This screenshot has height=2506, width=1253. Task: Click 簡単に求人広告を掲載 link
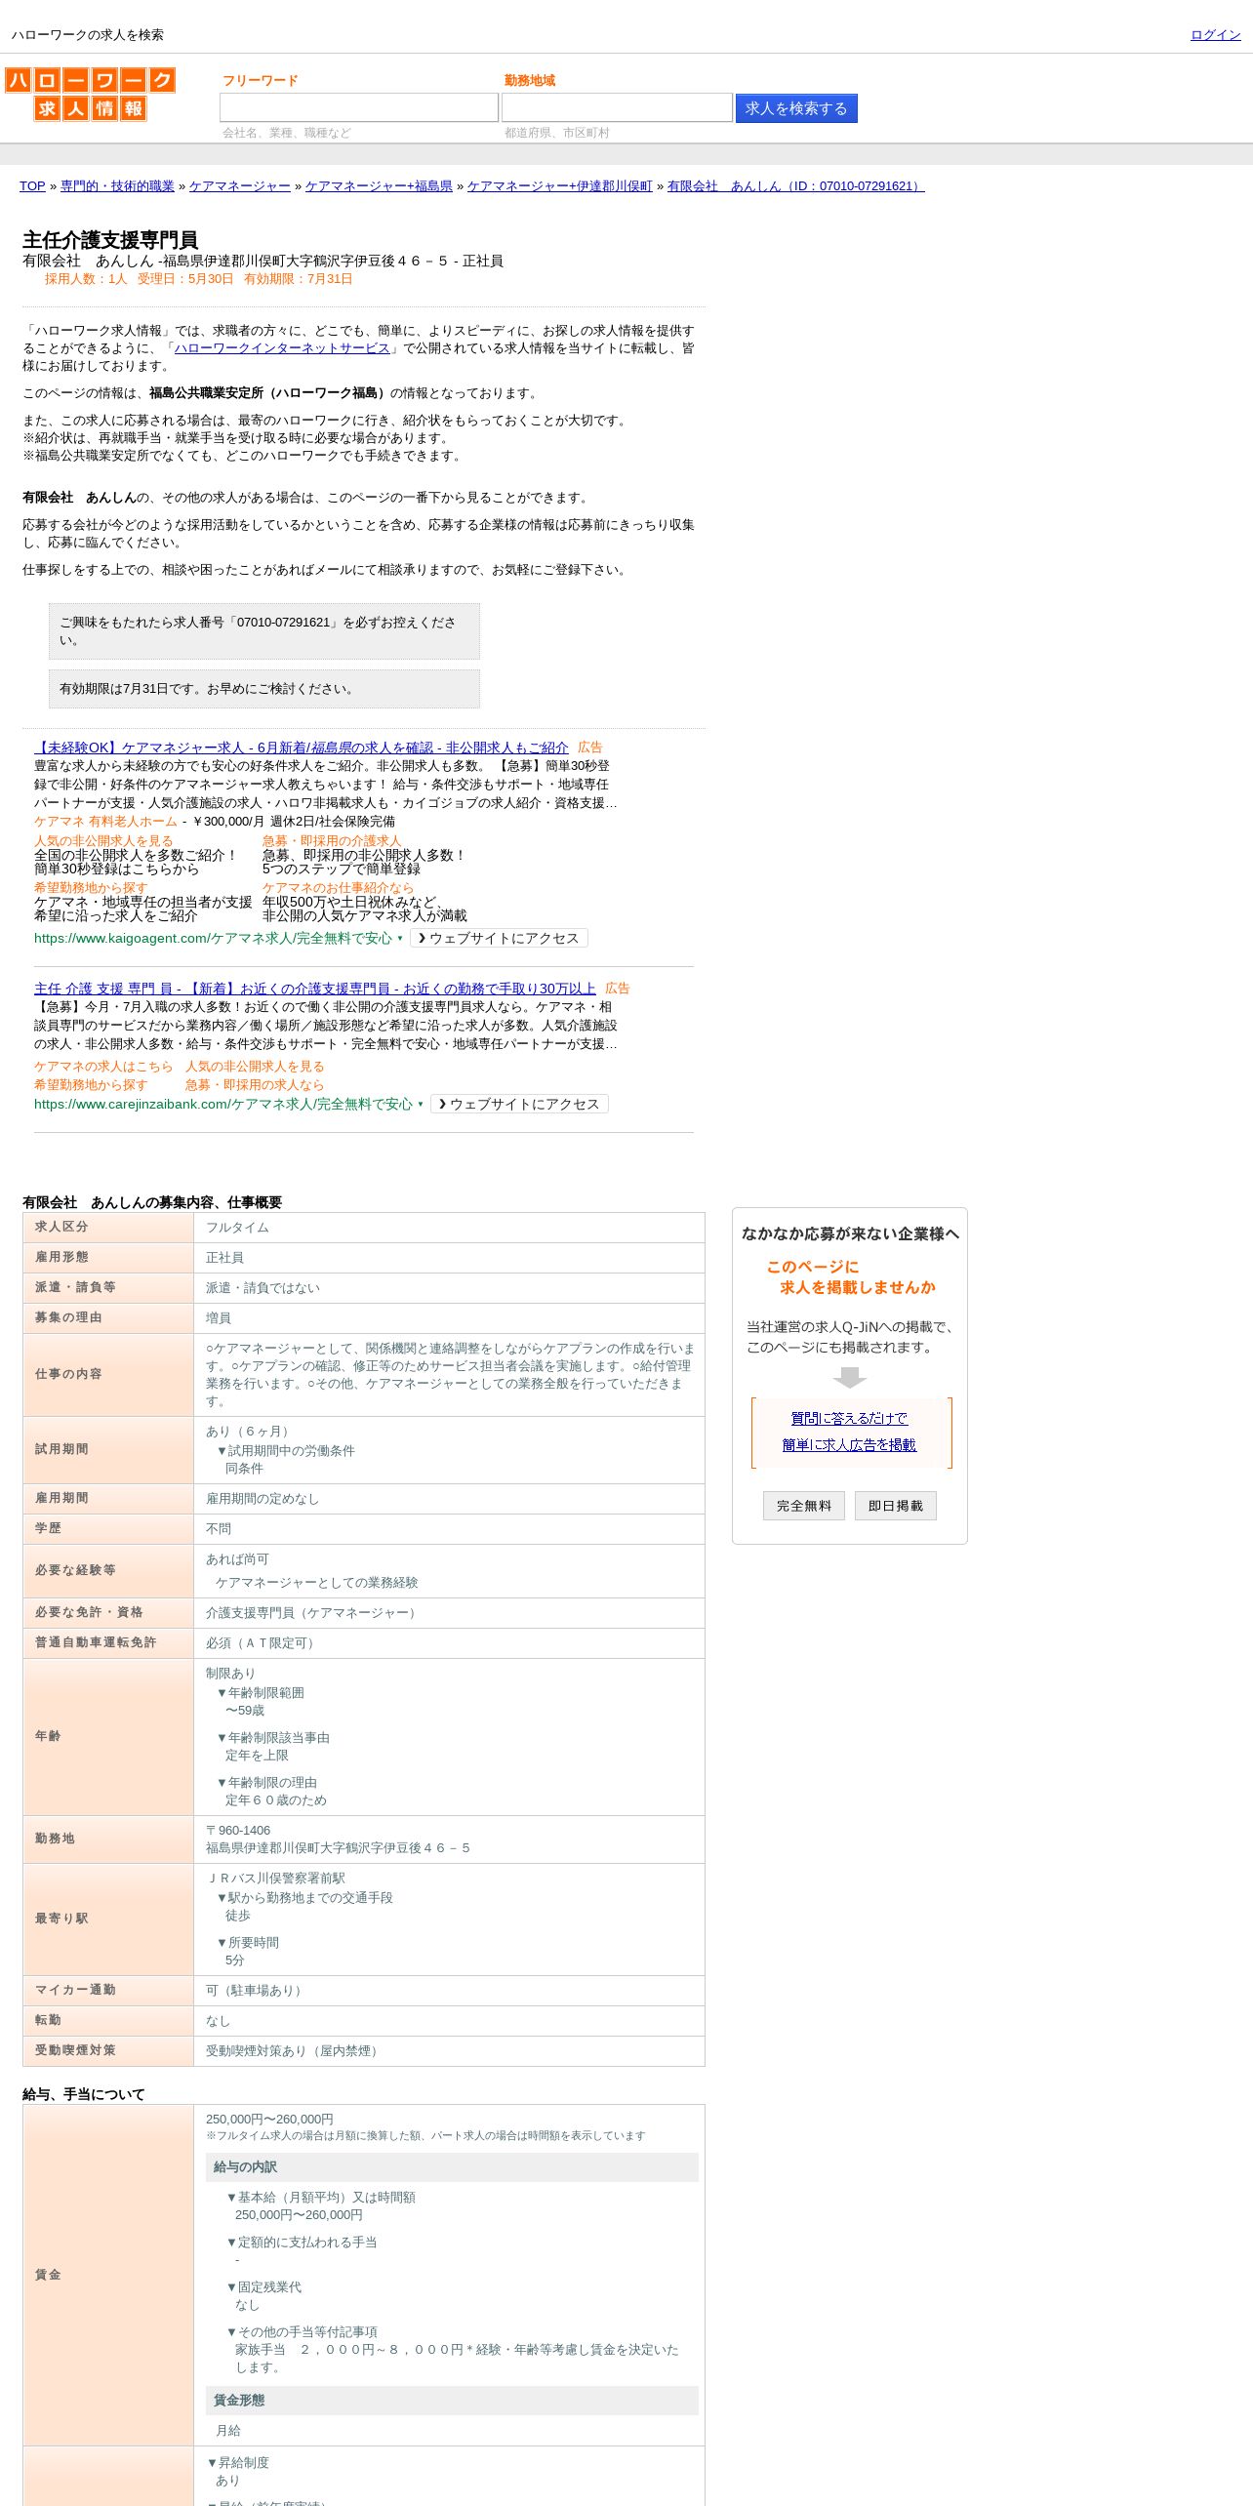849,1445
